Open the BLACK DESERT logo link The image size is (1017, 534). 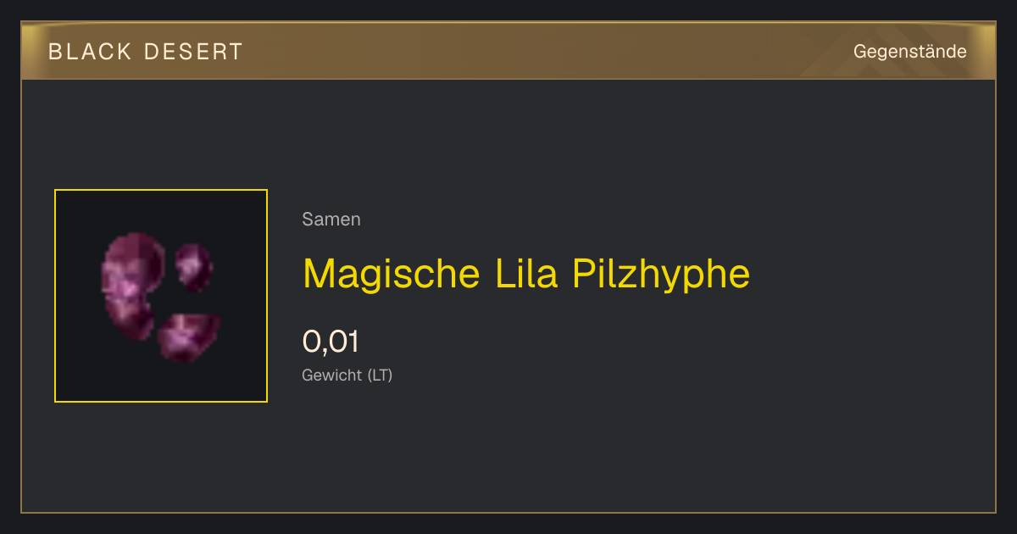coord(146,52)
